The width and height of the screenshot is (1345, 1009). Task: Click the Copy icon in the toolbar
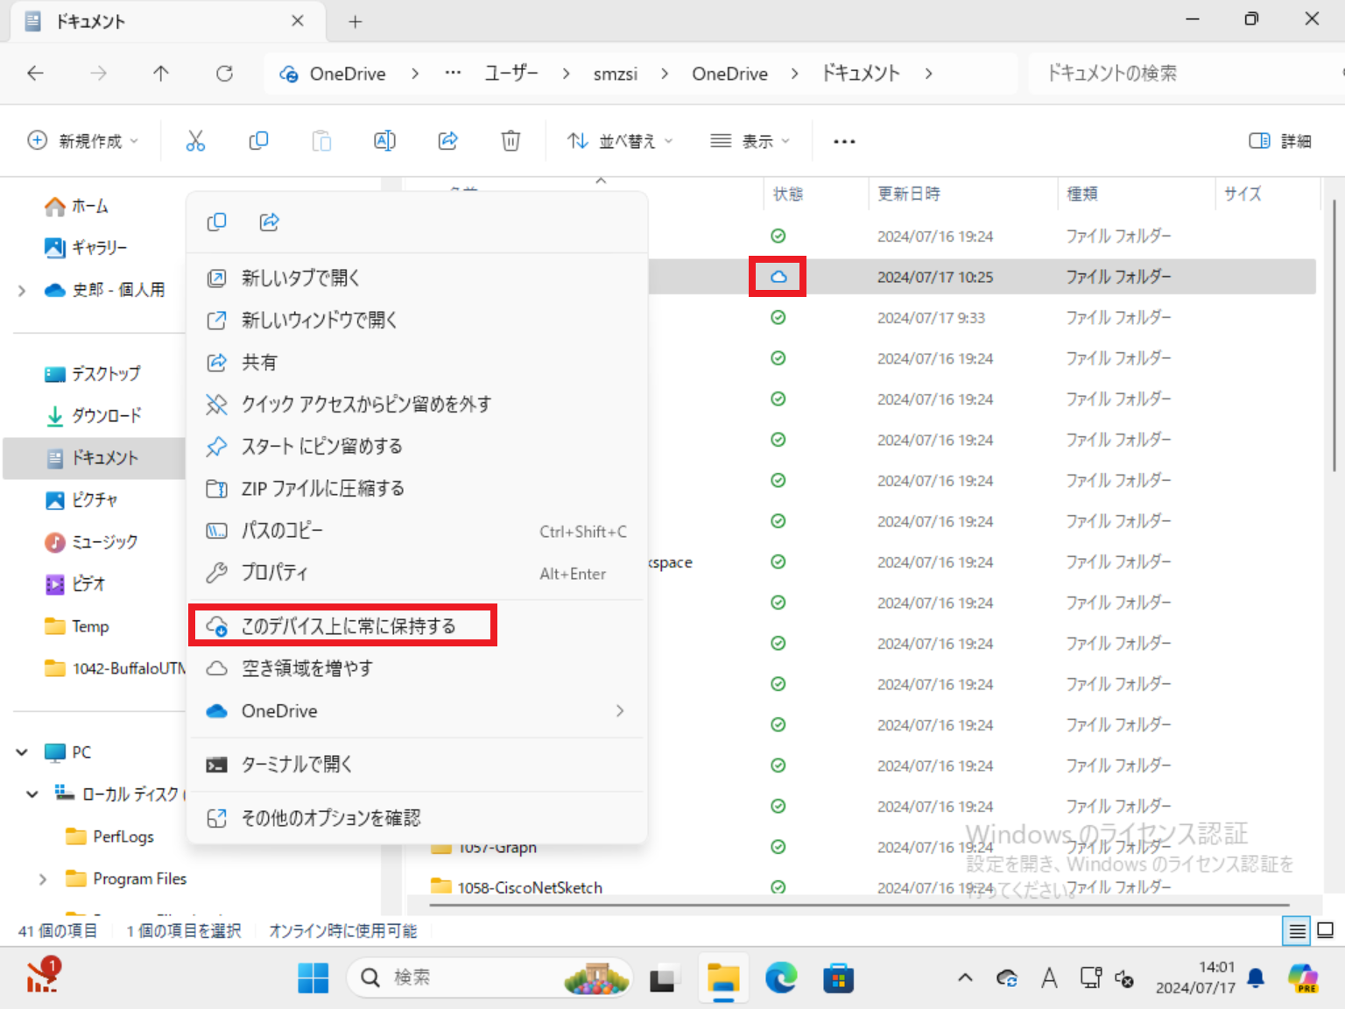[x=258, y=141]
